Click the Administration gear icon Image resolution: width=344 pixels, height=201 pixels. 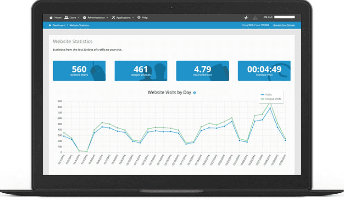pyautogui.click(x=84, y=17)
